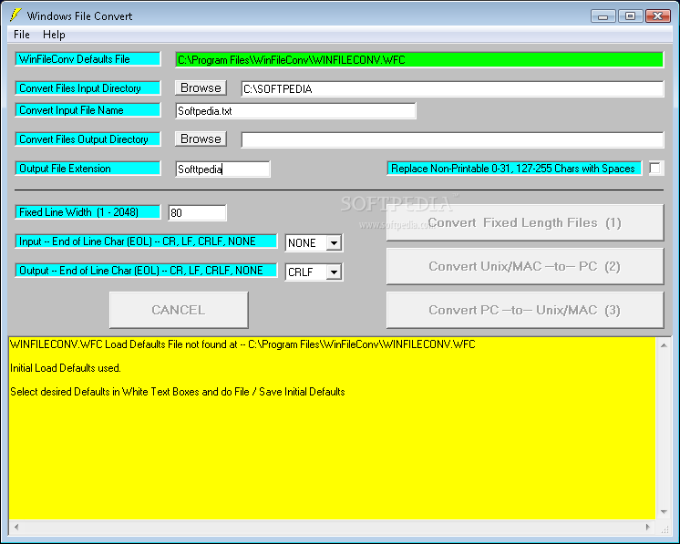Maximize the Windows File Convert window
Image resolution: width=680 pixels, height=544 pixels.
pyautogui.click(x=630, y=16)
